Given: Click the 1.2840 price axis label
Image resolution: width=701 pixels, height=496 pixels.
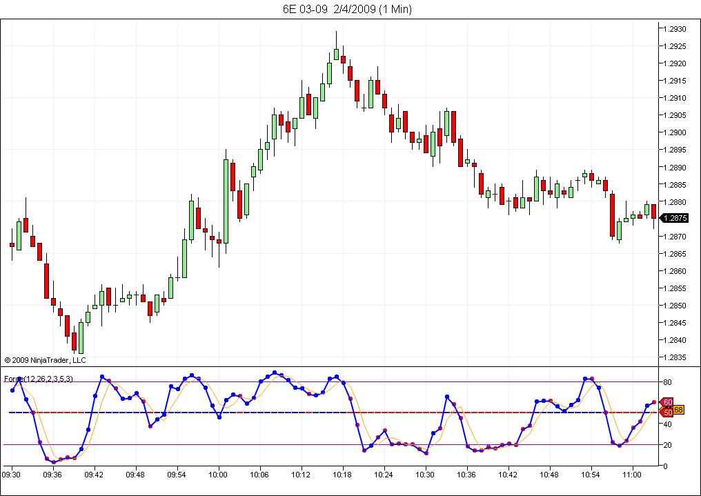Looking at the screenshot, I should coord(675,340).
